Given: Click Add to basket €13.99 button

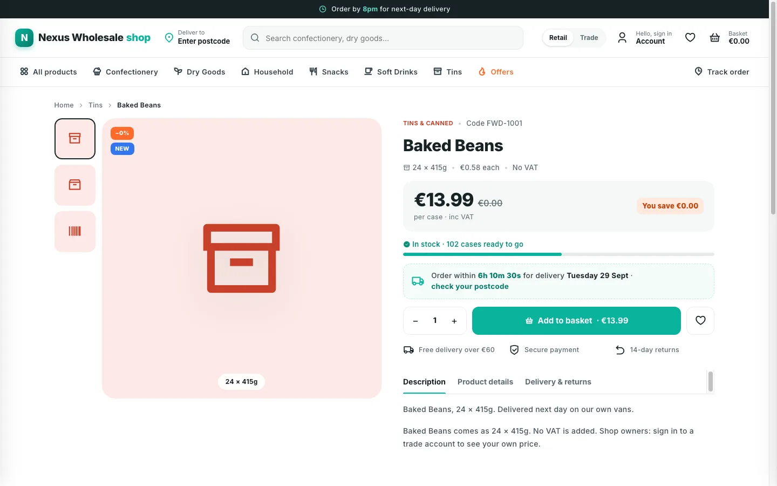Looking at the screenshot, I should (576, 321).
